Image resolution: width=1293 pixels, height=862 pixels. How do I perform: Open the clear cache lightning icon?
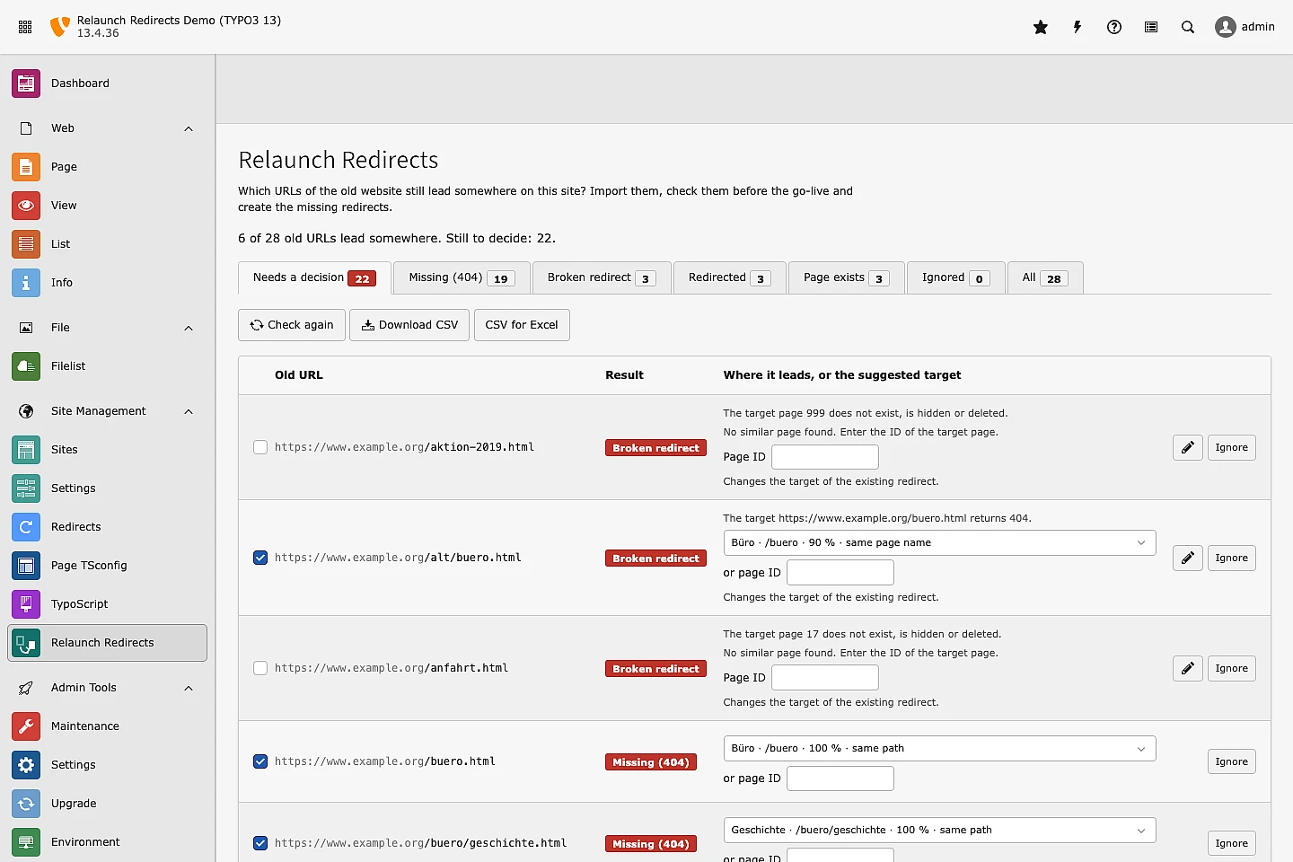[1077, 27]
